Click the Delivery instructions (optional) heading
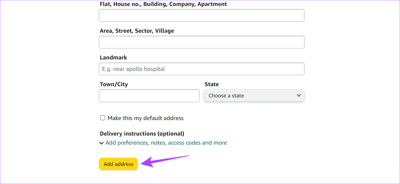The width and height of the screenshot is (400, 184). [x=142, y=133]
